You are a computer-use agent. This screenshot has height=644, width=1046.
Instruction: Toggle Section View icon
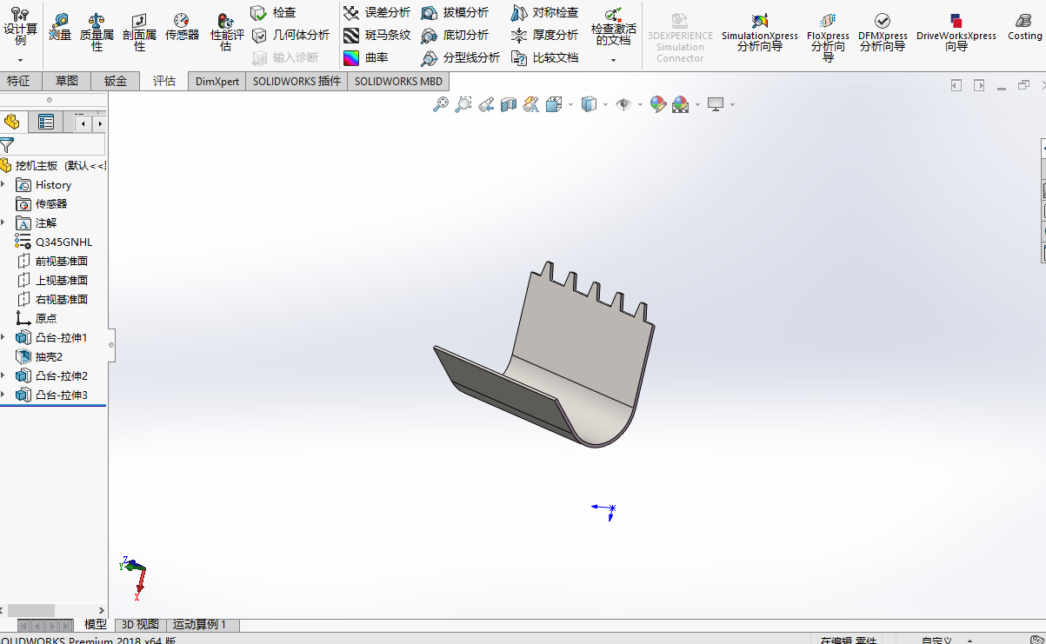pos(509,104)
